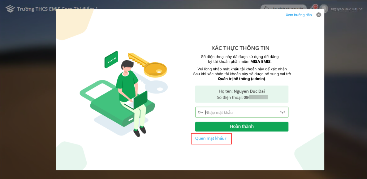
Task: Click the Trường THCS EMIS Core school title
Action: point(57,9)
